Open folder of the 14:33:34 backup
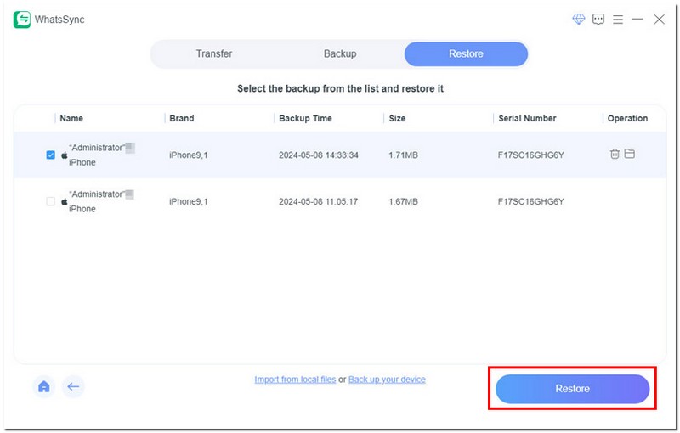This screenshot has width=680, height=433. [629, 154]
